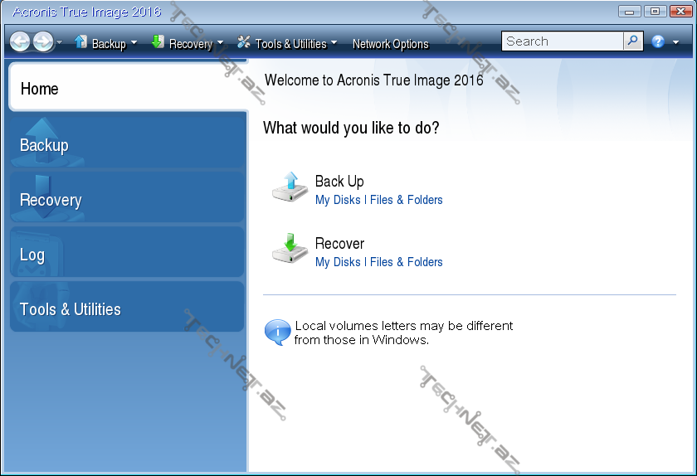Click My Disks link under Back Up
697x476 pixels.
(x=338, y=200)
